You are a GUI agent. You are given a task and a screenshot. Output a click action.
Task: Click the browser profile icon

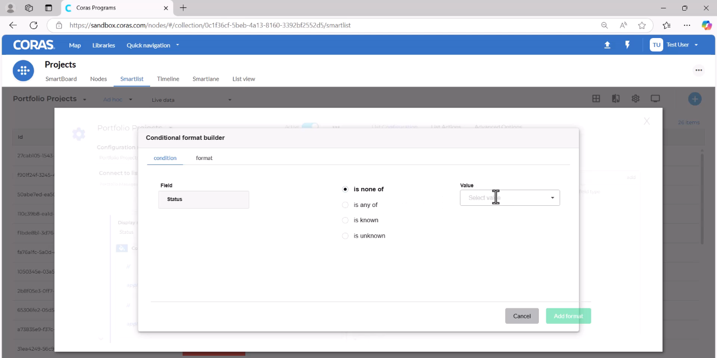[x=10, y=8]
